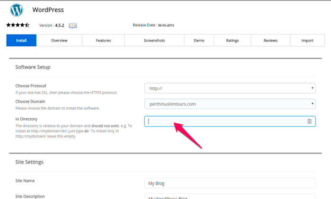Open the Ratings tab
The width and height of the screenshot is (331, 199).
coord(232,41)
